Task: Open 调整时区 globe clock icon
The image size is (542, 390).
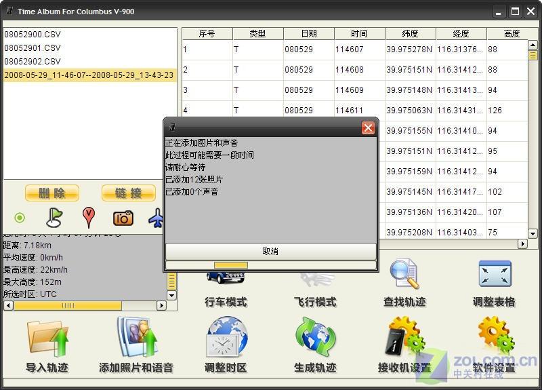Action: pos(227,337)
